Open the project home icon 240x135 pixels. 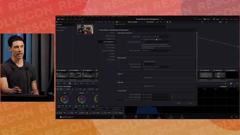point(232,117)
